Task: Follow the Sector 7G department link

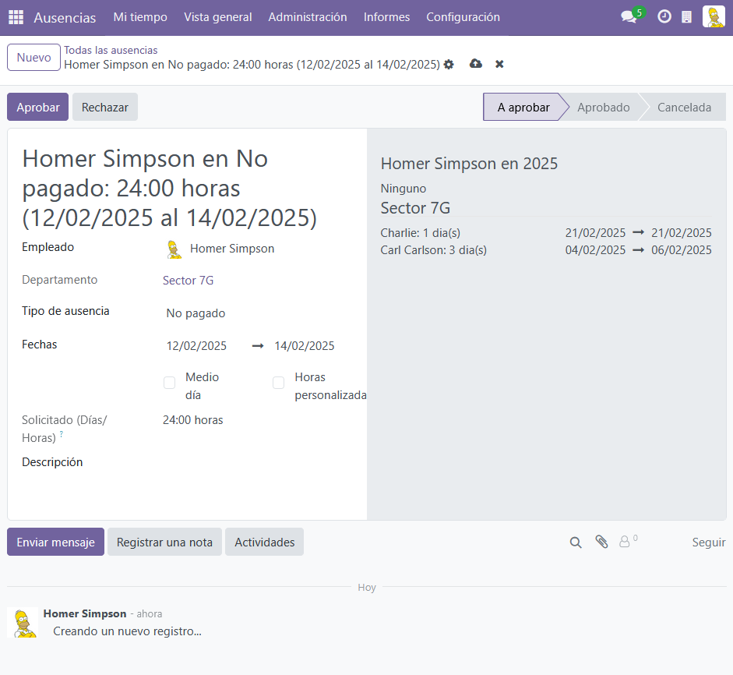Action: 188,281
